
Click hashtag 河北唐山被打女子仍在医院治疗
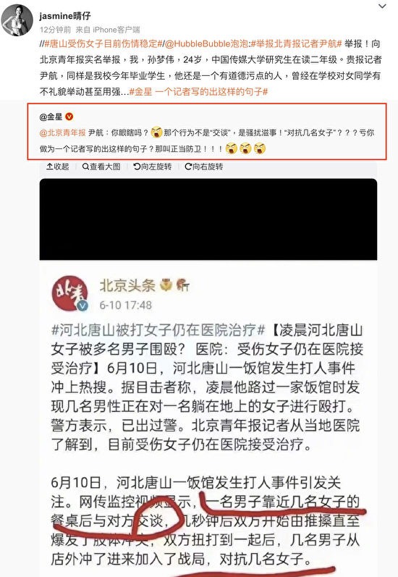pos(158,330)
